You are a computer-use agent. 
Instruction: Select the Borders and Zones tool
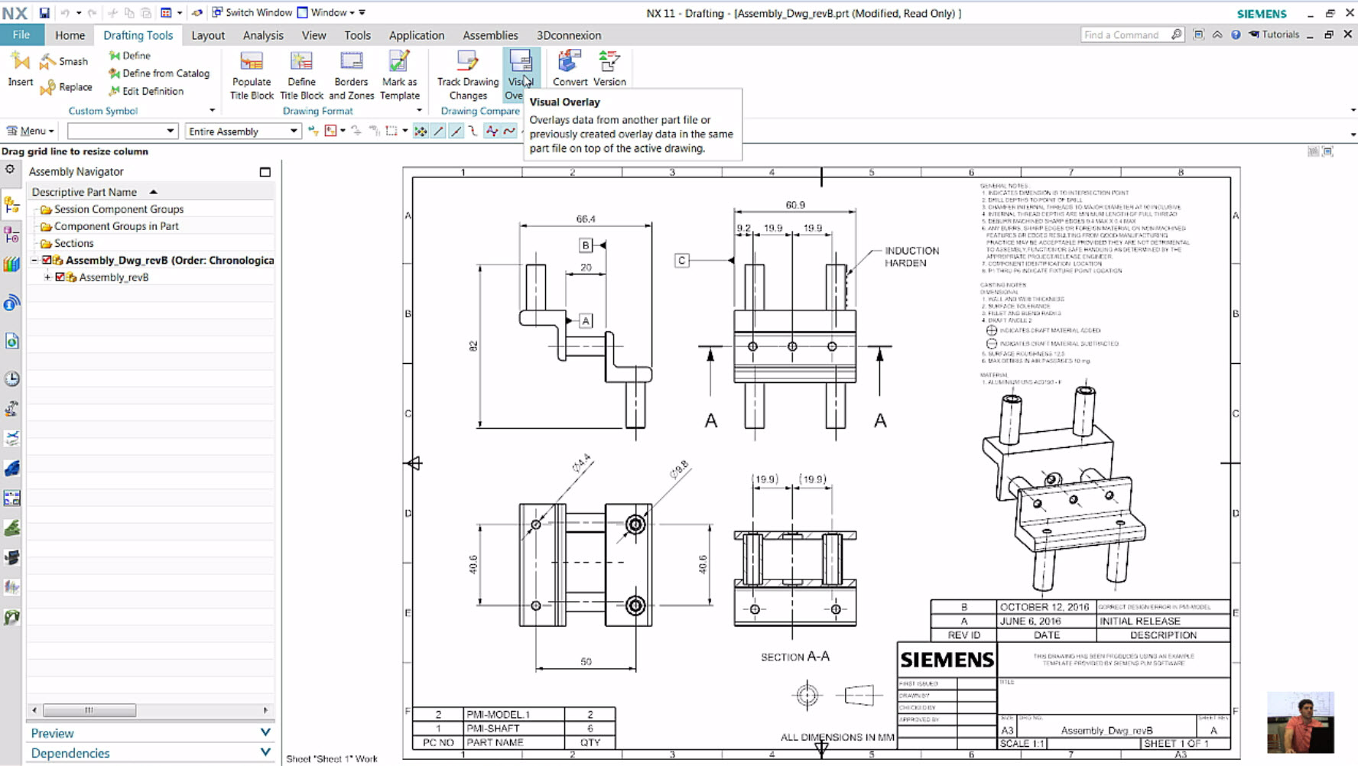(351, 73)
